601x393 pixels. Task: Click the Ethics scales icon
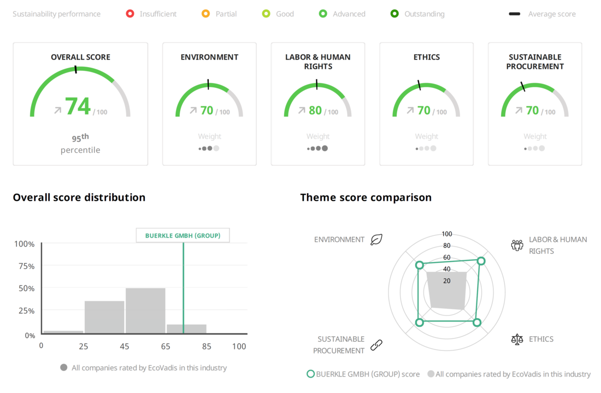(517, 340)
